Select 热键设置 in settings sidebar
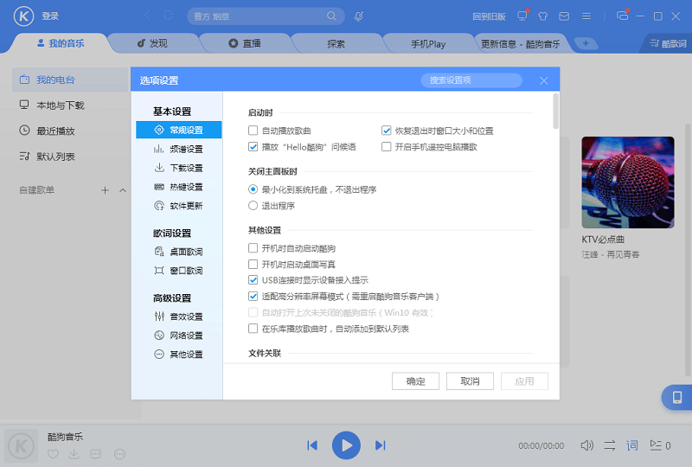The image size is (692, 467). (179, 187)
